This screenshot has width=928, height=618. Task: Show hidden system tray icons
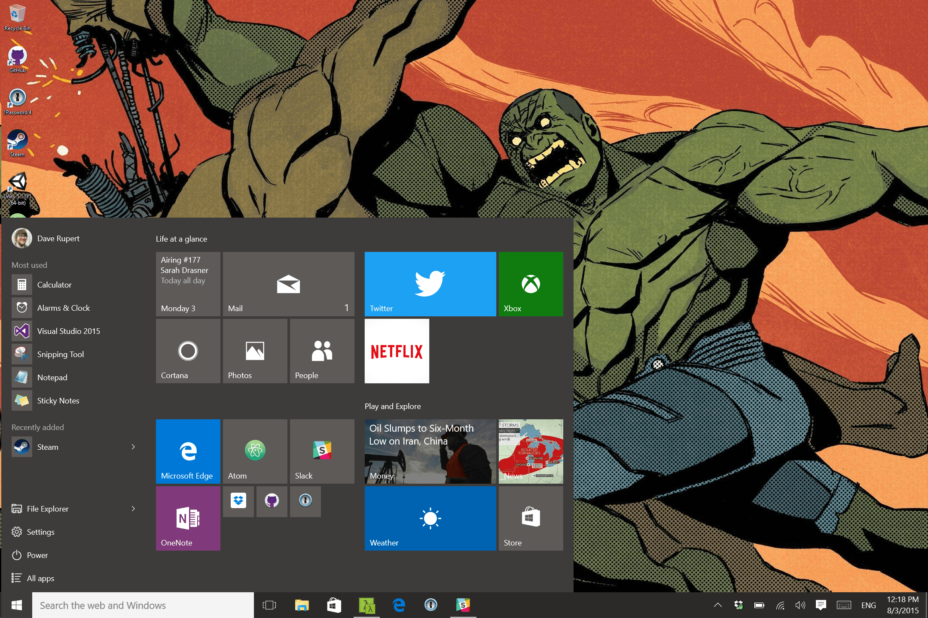click(x=717, y=605)
